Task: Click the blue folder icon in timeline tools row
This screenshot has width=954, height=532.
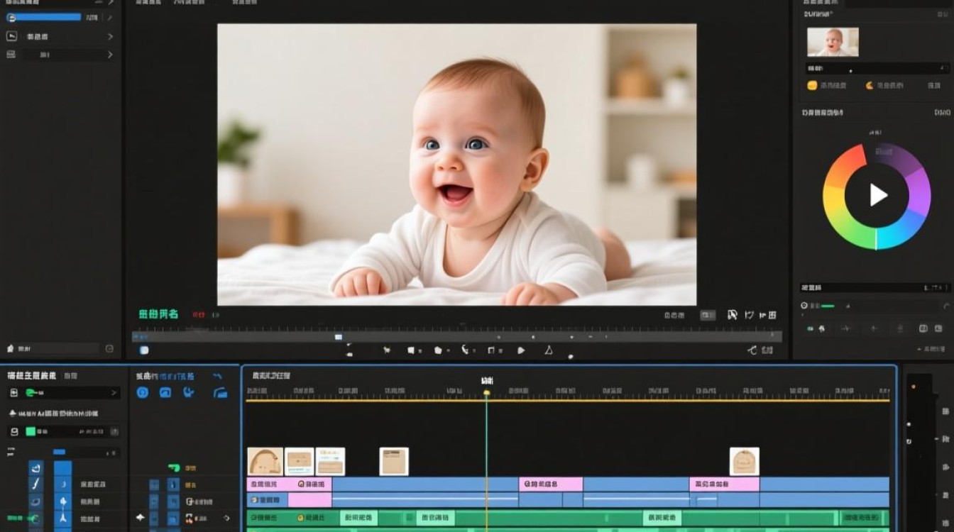Action: click(221, 392)
